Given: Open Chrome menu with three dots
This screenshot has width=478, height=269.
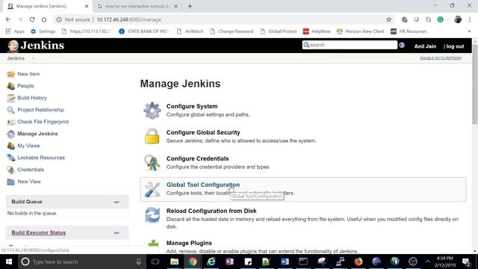Looking at the screenshot, I should point(470,19).
